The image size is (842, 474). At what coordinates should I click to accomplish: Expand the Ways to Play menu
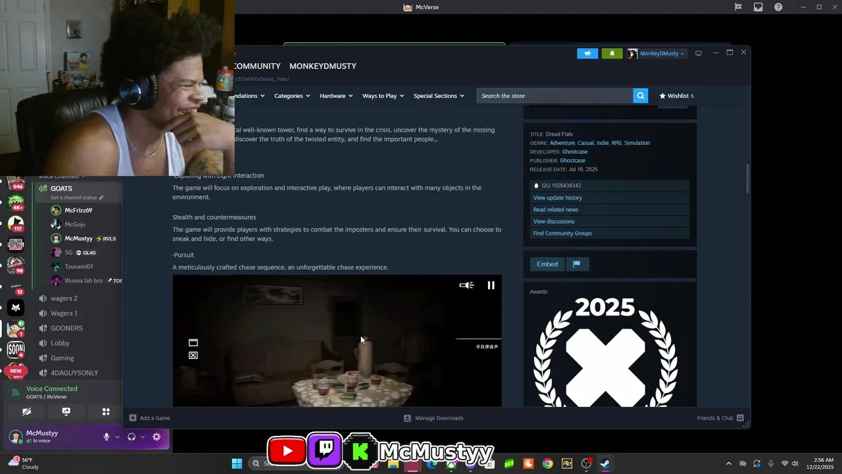point(383,96)
